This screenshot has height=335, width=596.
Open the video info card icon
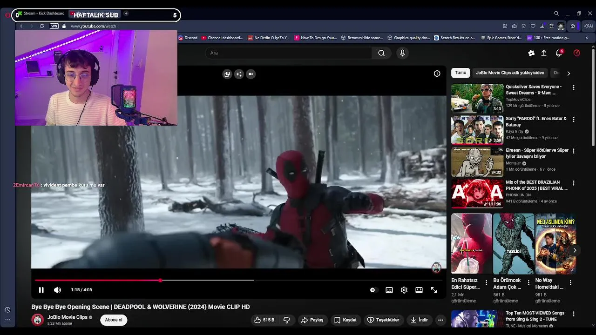click(437, 74)
